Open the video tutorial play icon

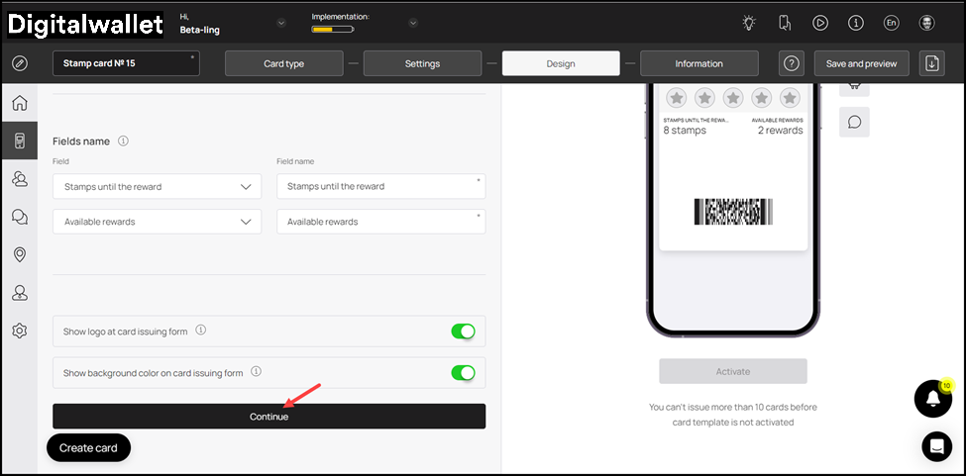(820, 24)
